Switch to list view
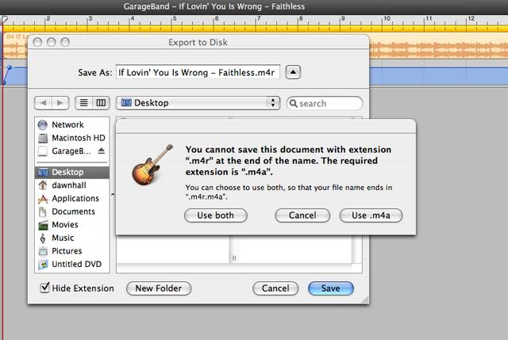Viewport: 508px width, 340px height. tap(83, 103)
